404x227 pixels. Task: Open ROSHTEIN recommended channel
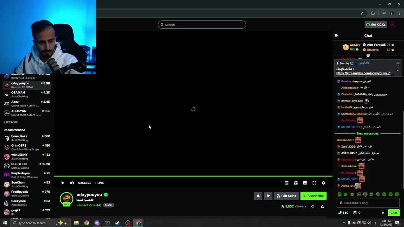point(27,166)
